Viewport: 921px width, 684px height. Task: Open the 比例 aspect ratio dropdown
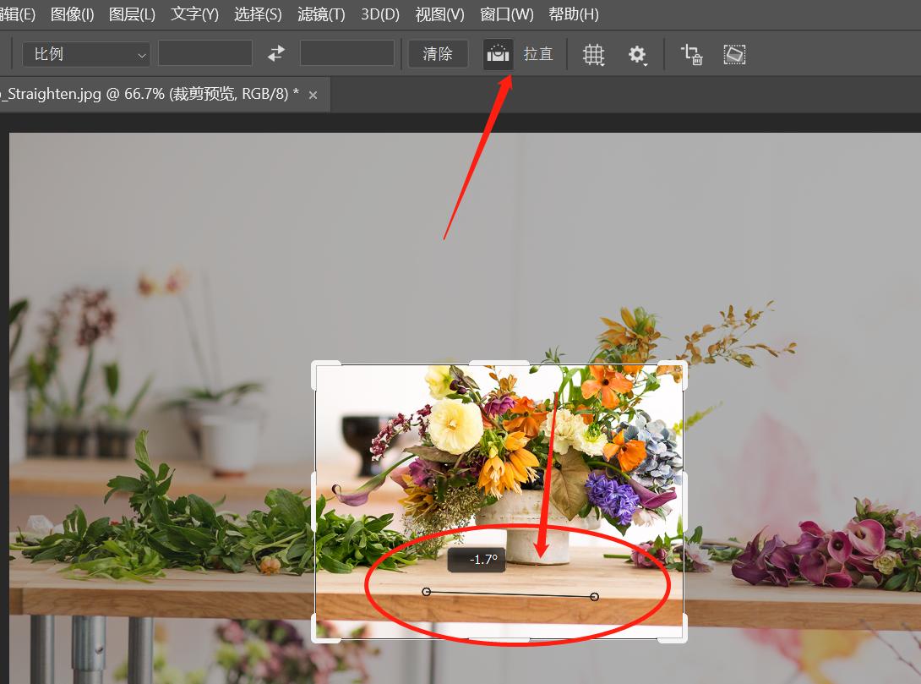[x=85, y=53]
